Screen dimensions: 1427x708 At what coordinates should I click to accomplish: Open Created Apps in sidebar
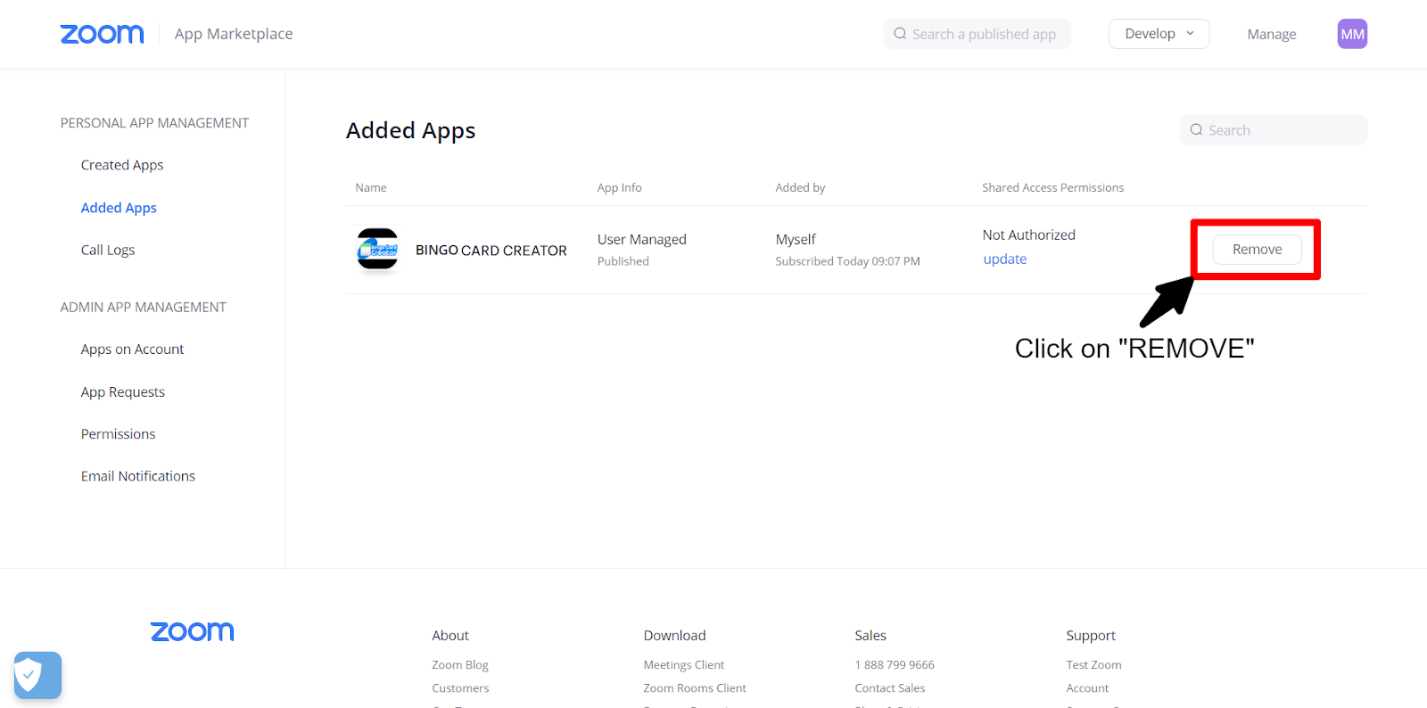122,165
